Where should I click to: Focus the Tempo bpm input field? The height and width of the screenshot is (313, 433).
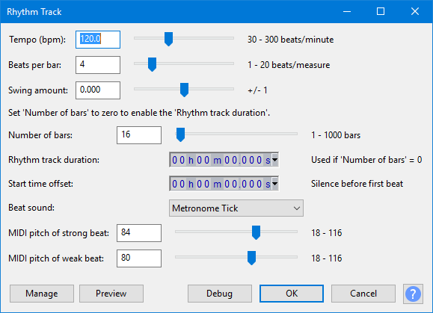coord(98,40)
